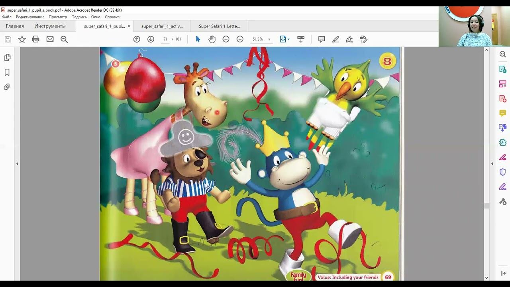This screenshot has width=510, height=287.
Task: Open the Справка menu
Action: point(112,17)
